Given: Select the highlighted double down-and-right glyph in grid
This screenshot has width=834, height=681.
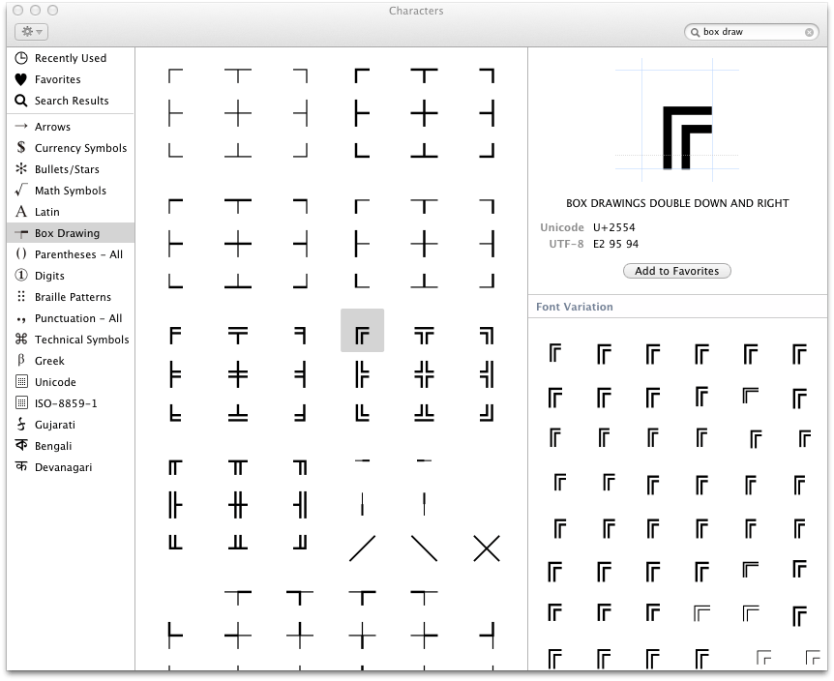Looking at the screenshot, I should coord(362,330).
